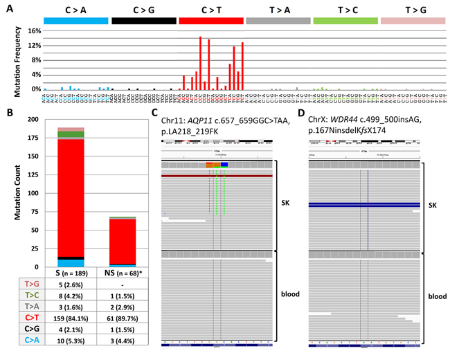Click the dark red read in AQP11 SK track
The image size is (450, 353).
(215, 176)
